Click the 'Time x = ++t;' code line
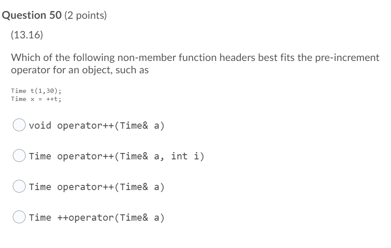Image resolution: width=391 pixels, height=248 pixels. click(x=36, y=99)
